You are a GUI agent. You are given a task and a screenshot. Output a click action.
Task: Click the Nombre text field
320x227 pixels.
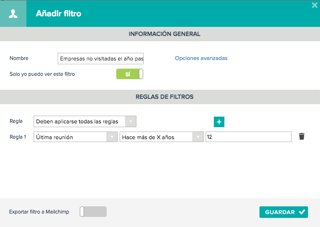100,59
